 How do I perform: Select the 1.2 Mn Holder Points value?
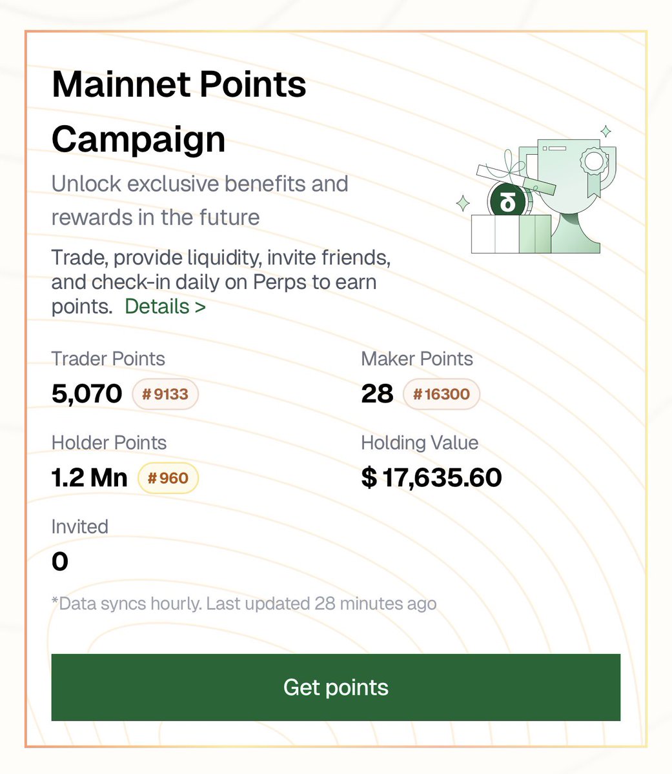89,478
